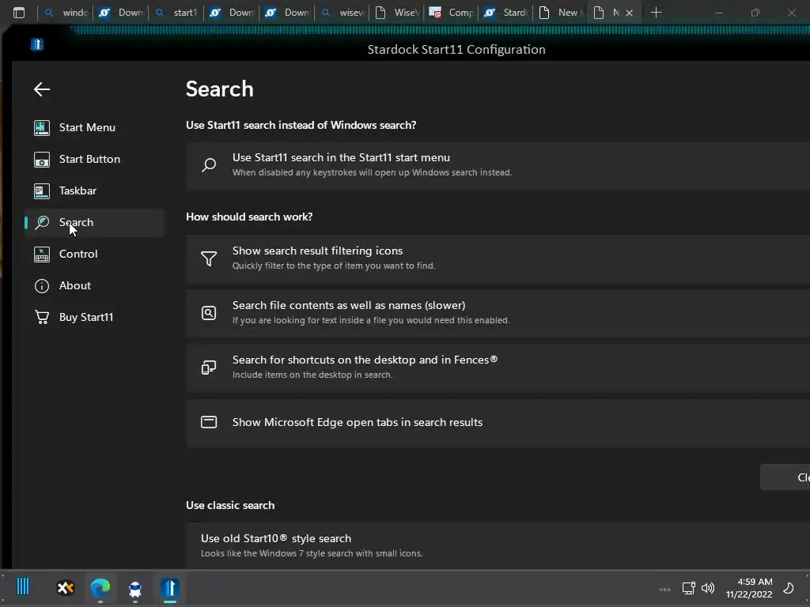The width and height of the screenshot is (810, 607).
Task: Switch to the 'WiseV' browser tab
Action: (x=398, y=13)
